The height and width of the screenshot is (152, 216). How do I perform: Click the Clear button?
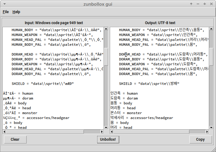[15, 139]
